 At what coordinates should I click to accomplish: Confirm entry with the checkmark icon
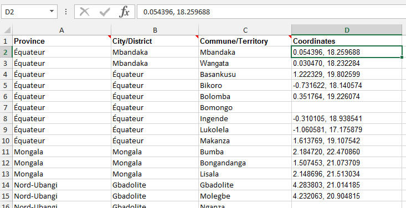[105, 12]
